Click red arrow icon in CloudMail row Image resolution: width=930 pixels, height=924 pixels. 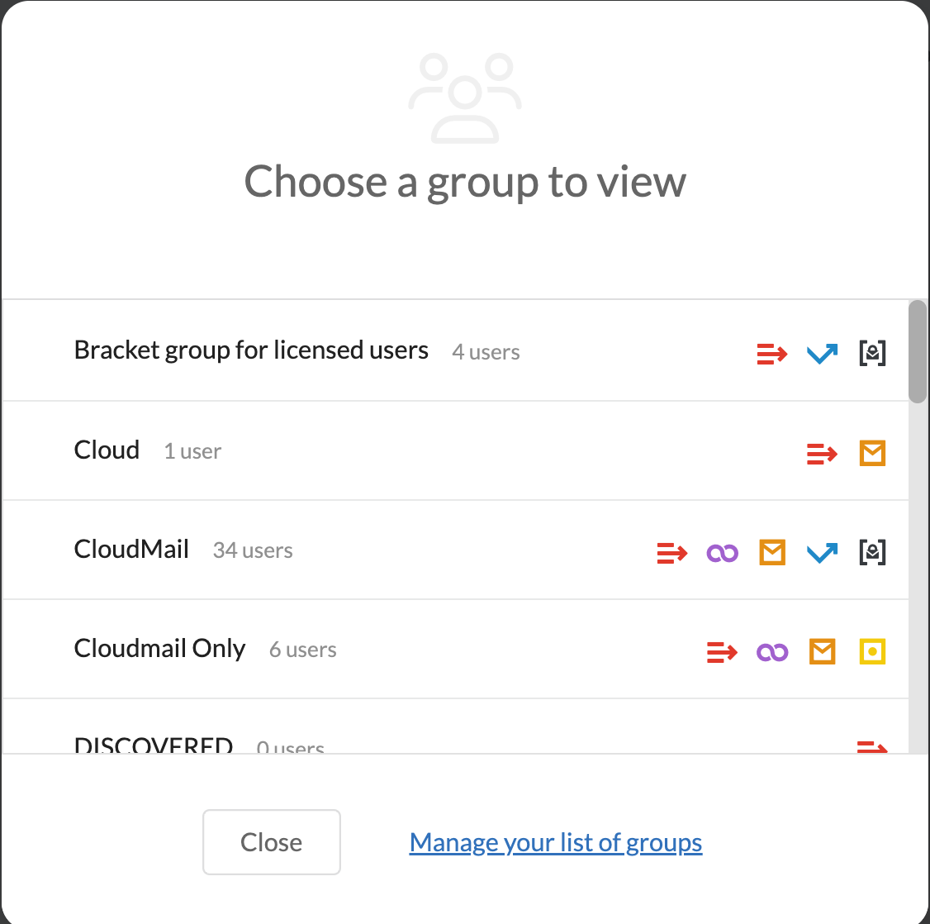click(672, 552)
